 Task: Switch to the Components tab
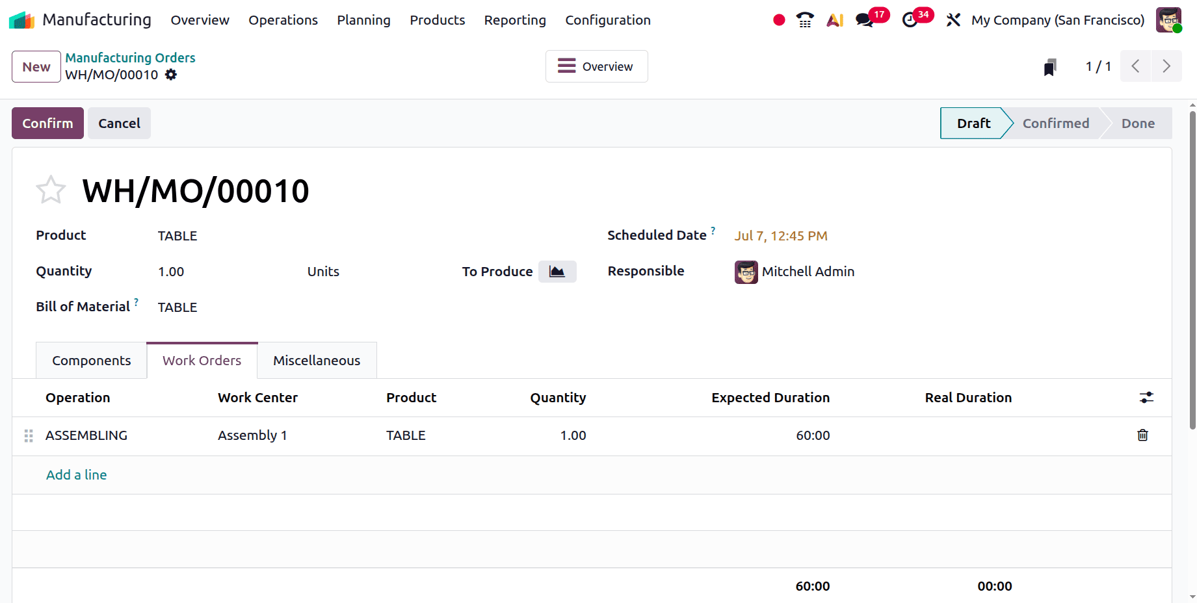click(91, 361)
